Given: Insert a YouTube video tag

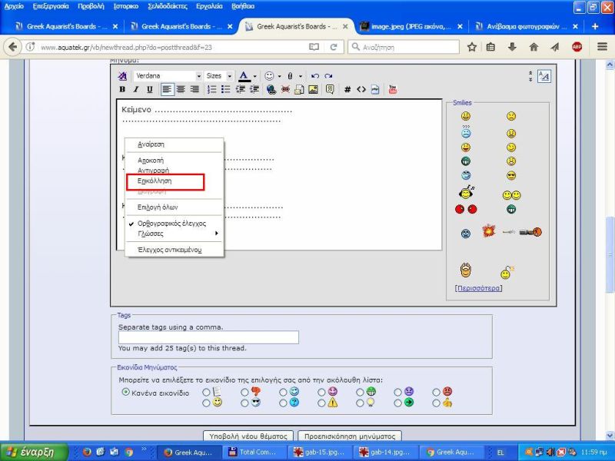Looking at the screenshot, I should point(393,89).
